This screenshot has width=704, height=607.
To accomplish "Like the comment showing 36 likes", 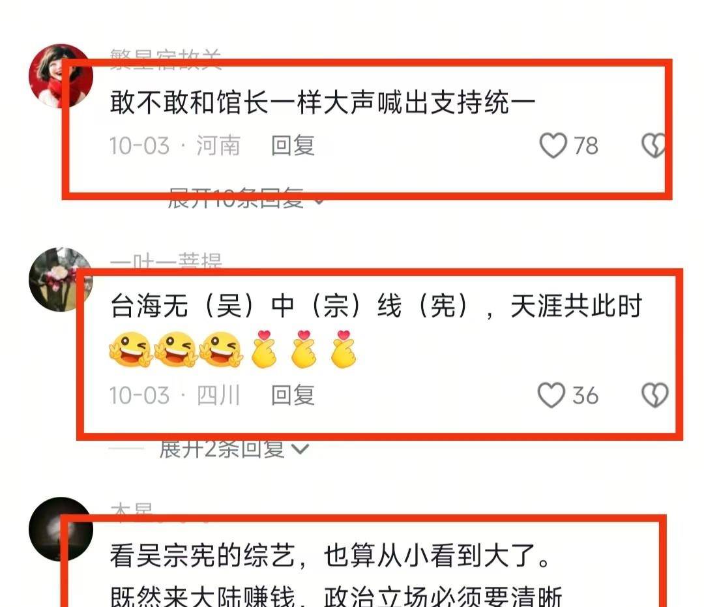I will [551, 395].
